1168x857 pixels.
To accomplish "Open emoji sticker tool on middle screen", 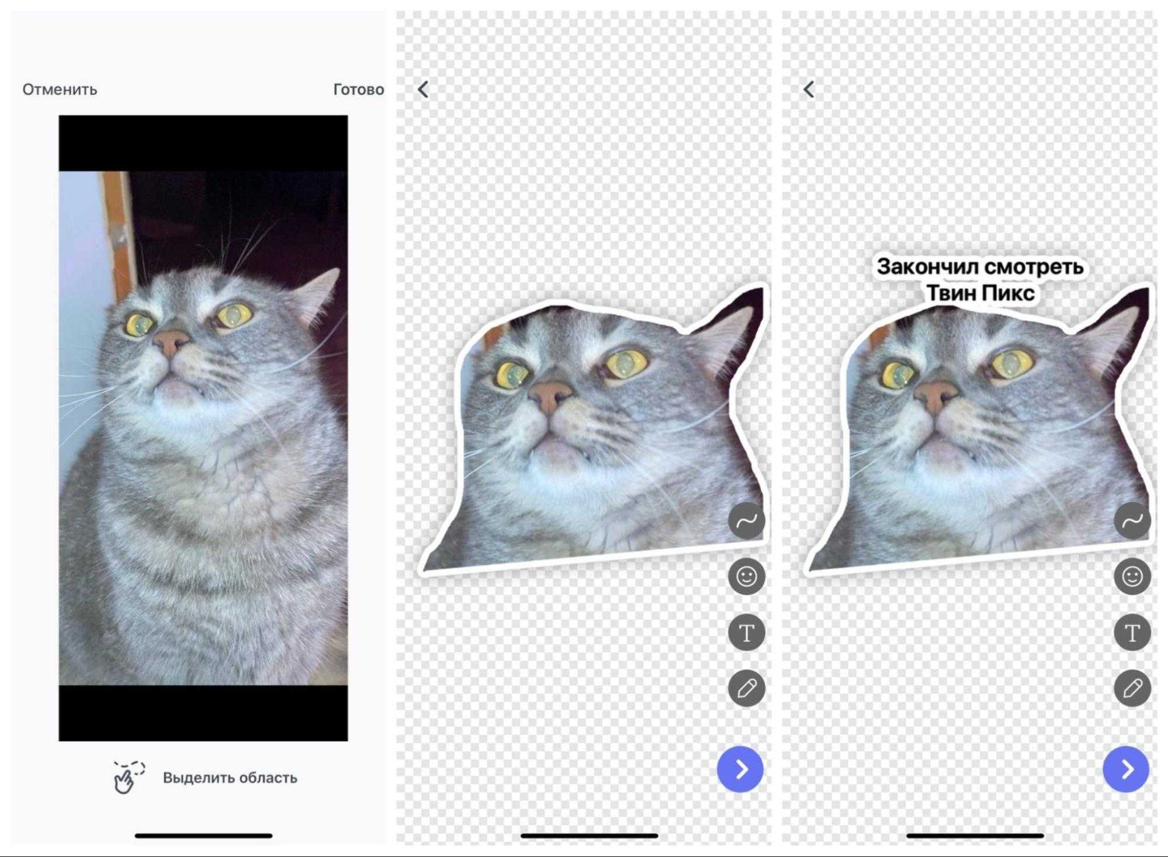I will (x=746, y=577).
